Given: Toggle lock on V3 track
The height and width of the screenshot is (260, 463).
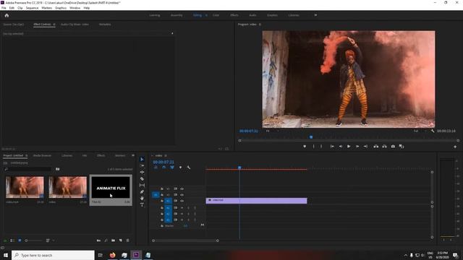Looking at the screenshot, I should pyautogui.click(x=162, y=188).
